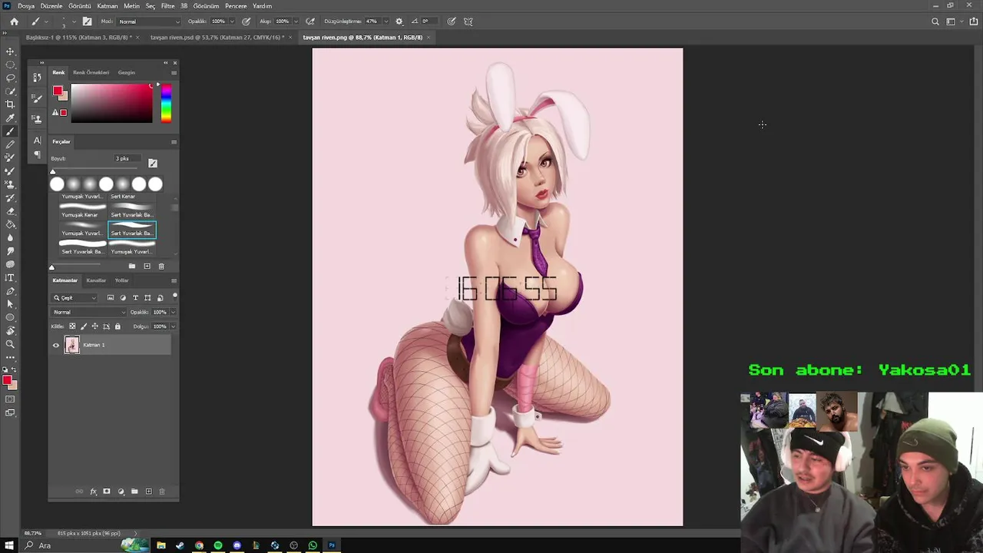The height and width of the screenshot is (553, 983).
Task: Open the search icon at the top right
Action: pyautogui.click(x=935, y=22)
